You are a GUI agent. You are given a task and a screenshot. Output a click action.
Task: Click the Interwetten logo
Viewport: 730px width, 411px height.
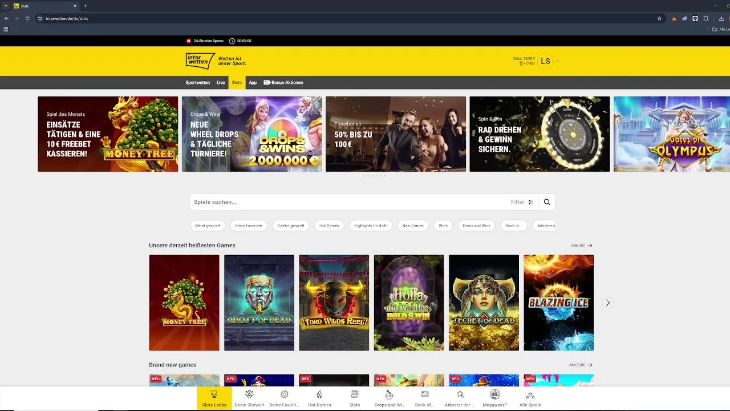200,61
